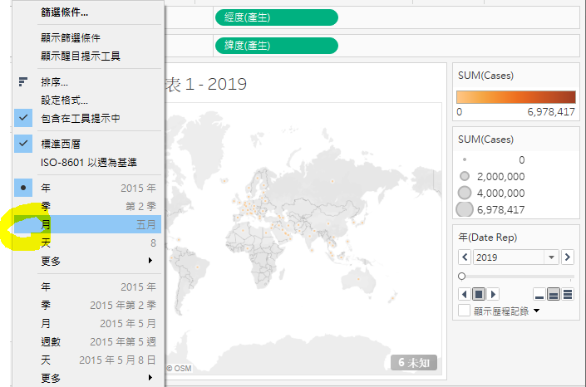Click the SUM(Cases) orange color gradient legend
Screen dimensions: 586x387
point(515,97)
